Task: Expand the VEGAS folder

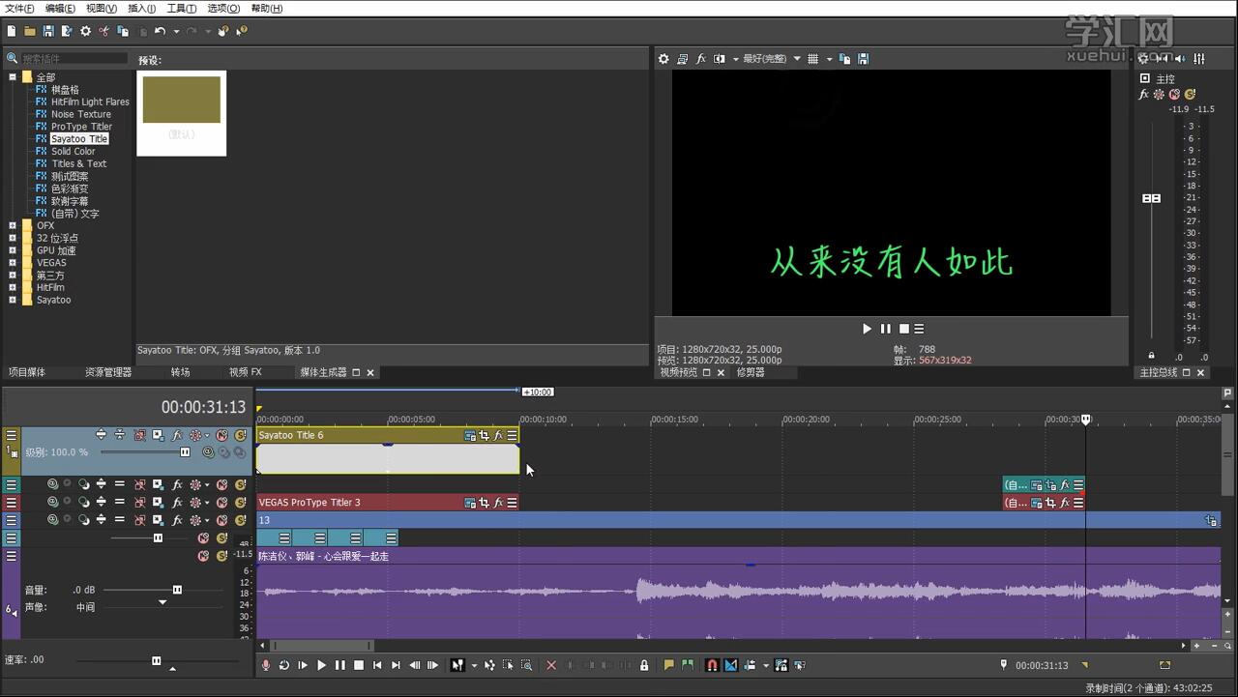Action: point(13,263)
